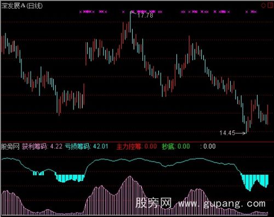Click the lowest candlestick at the 14.45 arrow
274x217 pixels.
click(x=247, y=127)
